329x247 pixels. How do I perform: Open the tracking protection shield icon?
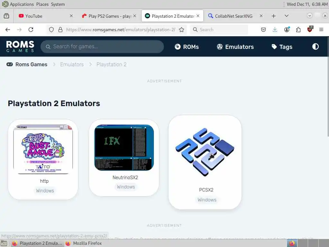[x=51, y=30]
